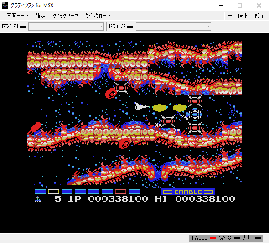Click the 終了 exit button
The width and height of the screenshot is (269, 243).
tap(260, 16)
